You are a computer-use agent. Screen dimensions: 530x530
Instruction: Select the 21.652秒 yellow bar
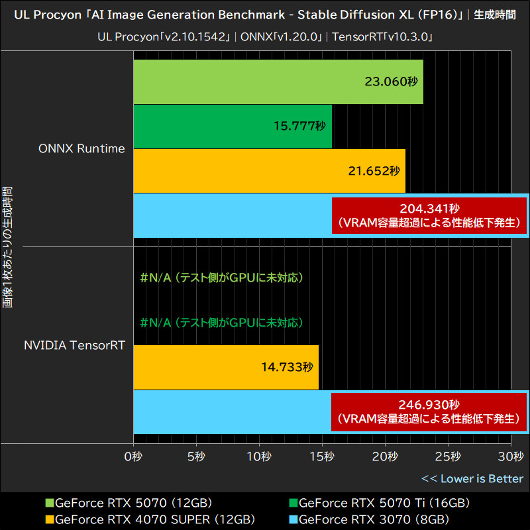point(268,170)
